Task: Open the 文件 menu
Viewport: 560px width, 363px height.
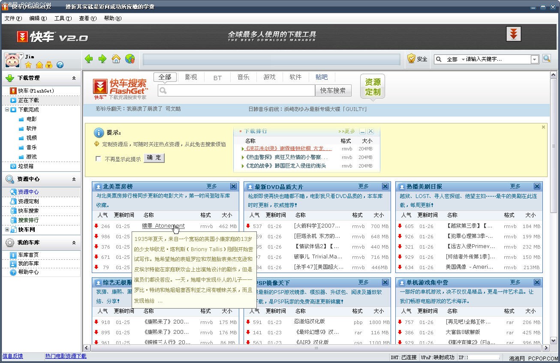Action: pyautogui.click(x=13, y=18)
